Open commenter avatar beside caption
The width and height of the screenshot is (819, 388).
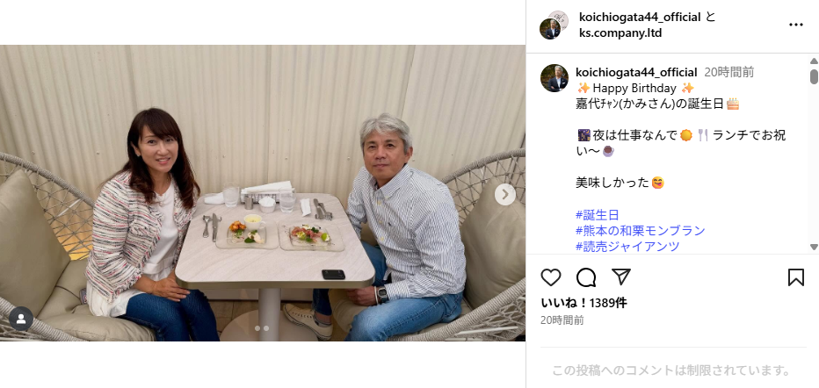554,78
